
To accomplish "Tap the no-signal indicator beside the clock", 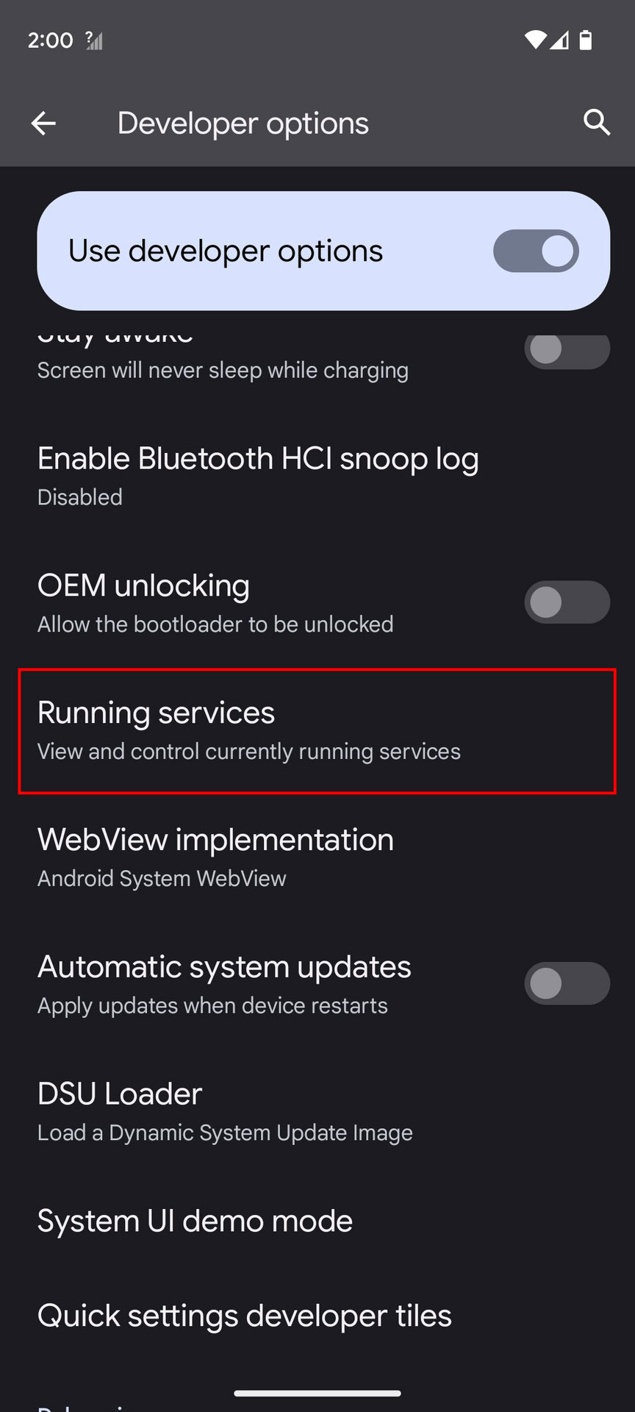I will point(94,40).
